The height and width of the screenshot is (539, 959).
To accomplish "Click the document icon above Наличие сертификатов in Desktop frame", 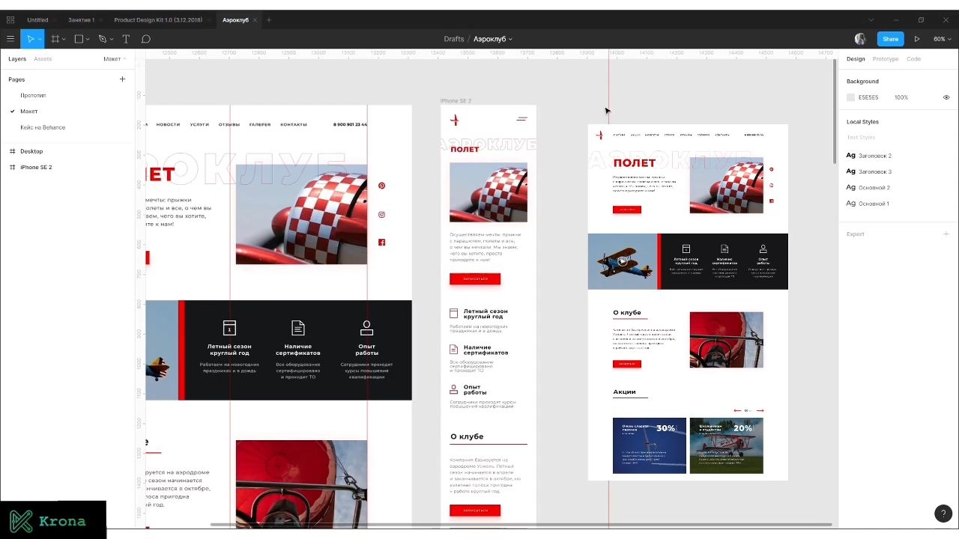I will click(298, 328).
